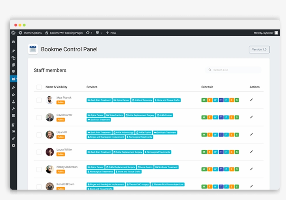The image size is (286, 200).
Task: Open the New content menu
Action: click(x=111, y=33)
